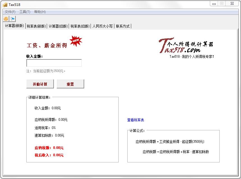Click the 工资、薪金所得 heading

tap(47, 45)
